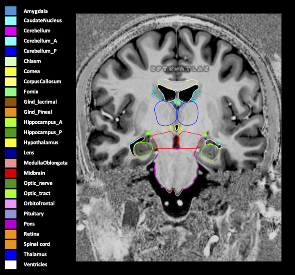Click the 'Retina' legend text

(31, 234)
